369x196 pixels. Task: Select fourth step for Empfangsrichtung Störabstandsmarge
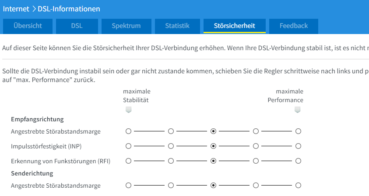point(256,131)
